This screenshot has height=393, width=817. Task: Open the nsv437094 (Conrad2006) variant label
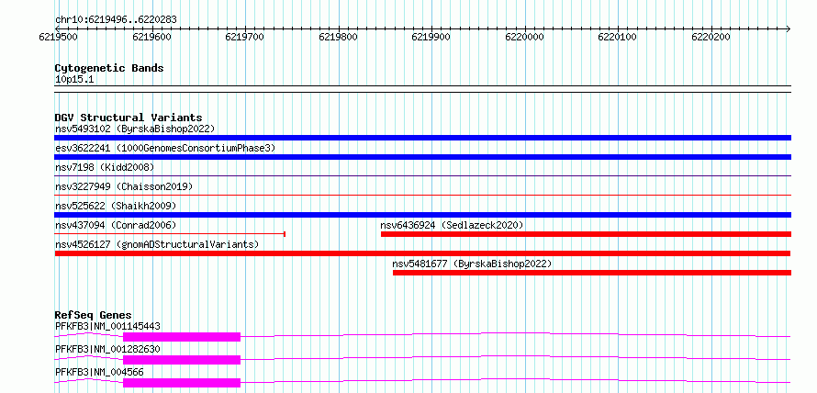116,225
